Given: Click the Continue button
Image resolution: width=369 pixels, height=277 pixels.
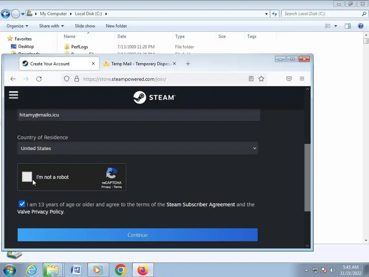Looking at the screenshot, I should [138, 235].
